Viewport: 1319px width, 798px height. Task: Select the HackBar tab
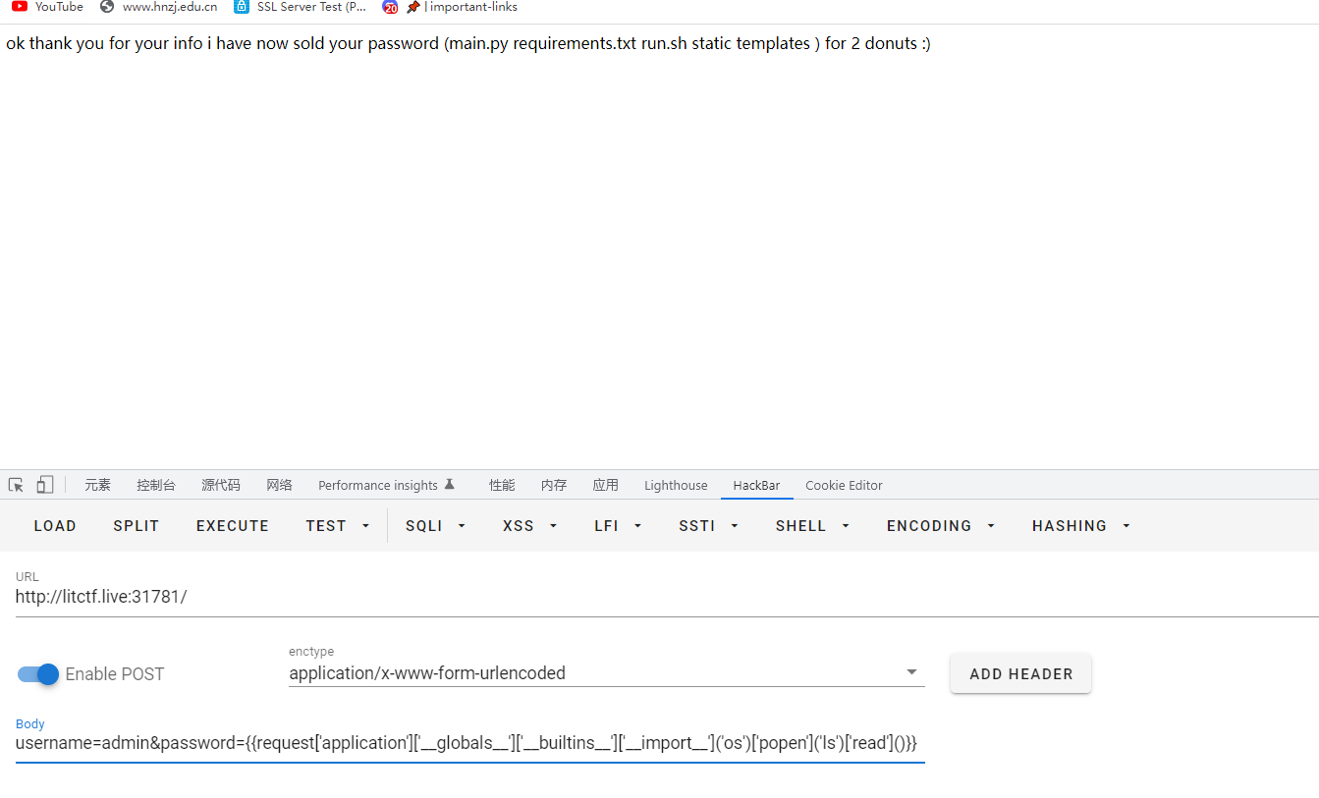point(756,485)
